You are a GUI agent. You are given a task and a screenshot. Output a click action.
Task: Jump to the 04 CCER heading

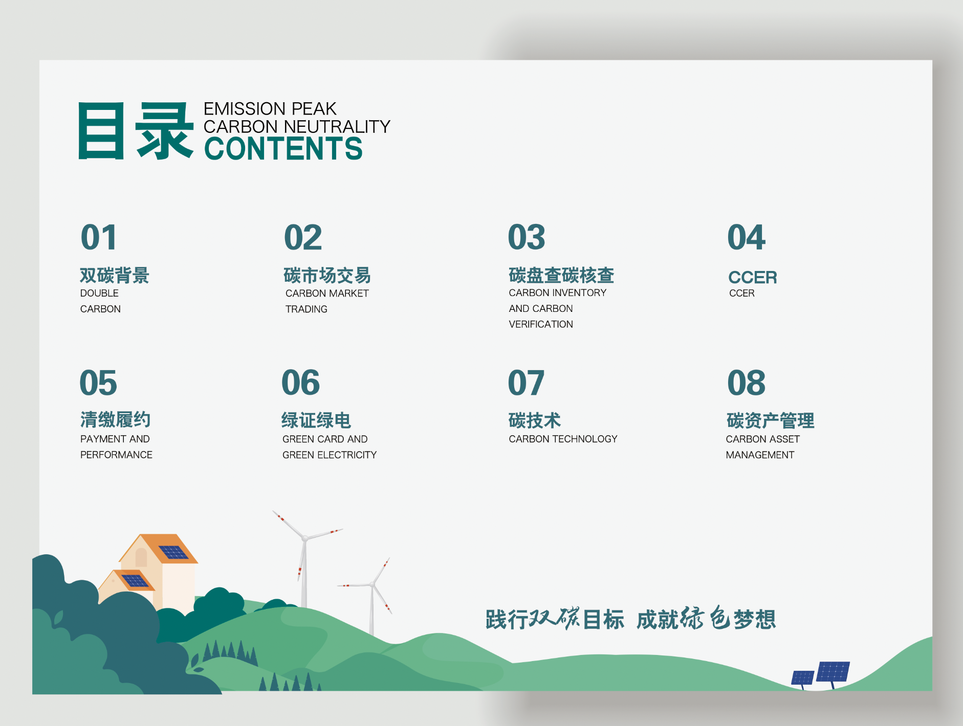(752, 277)
